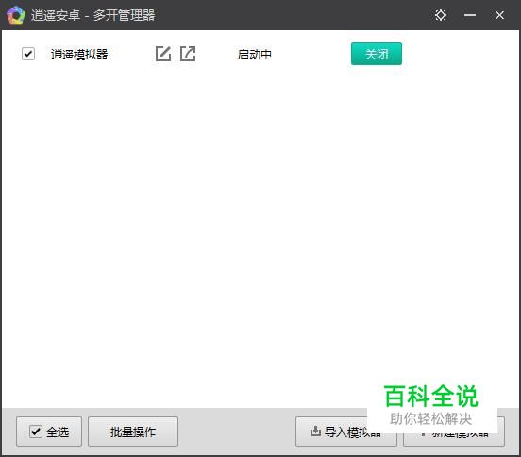The width and height of the screenshot is (521, 457).
Task: Select the 逍遥模拟器 name text
Action: pos(79,54)
